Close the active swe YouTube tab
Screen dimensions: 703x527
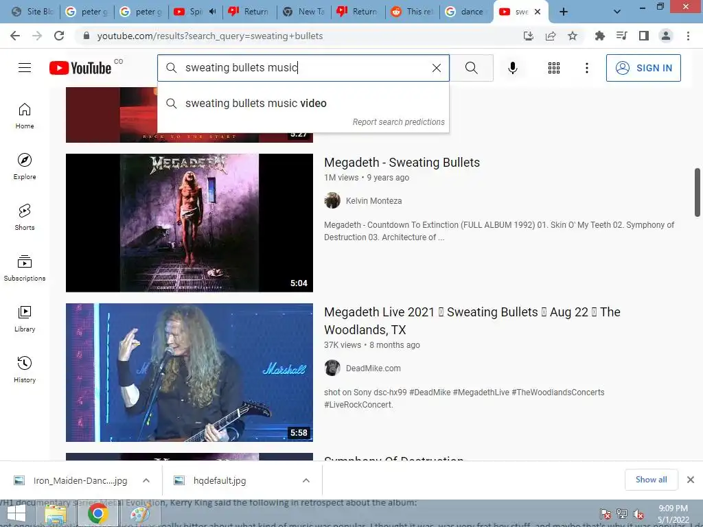tap(538, 12)
